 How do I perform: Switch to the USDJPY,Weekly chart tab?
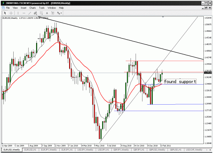point(85,150)
